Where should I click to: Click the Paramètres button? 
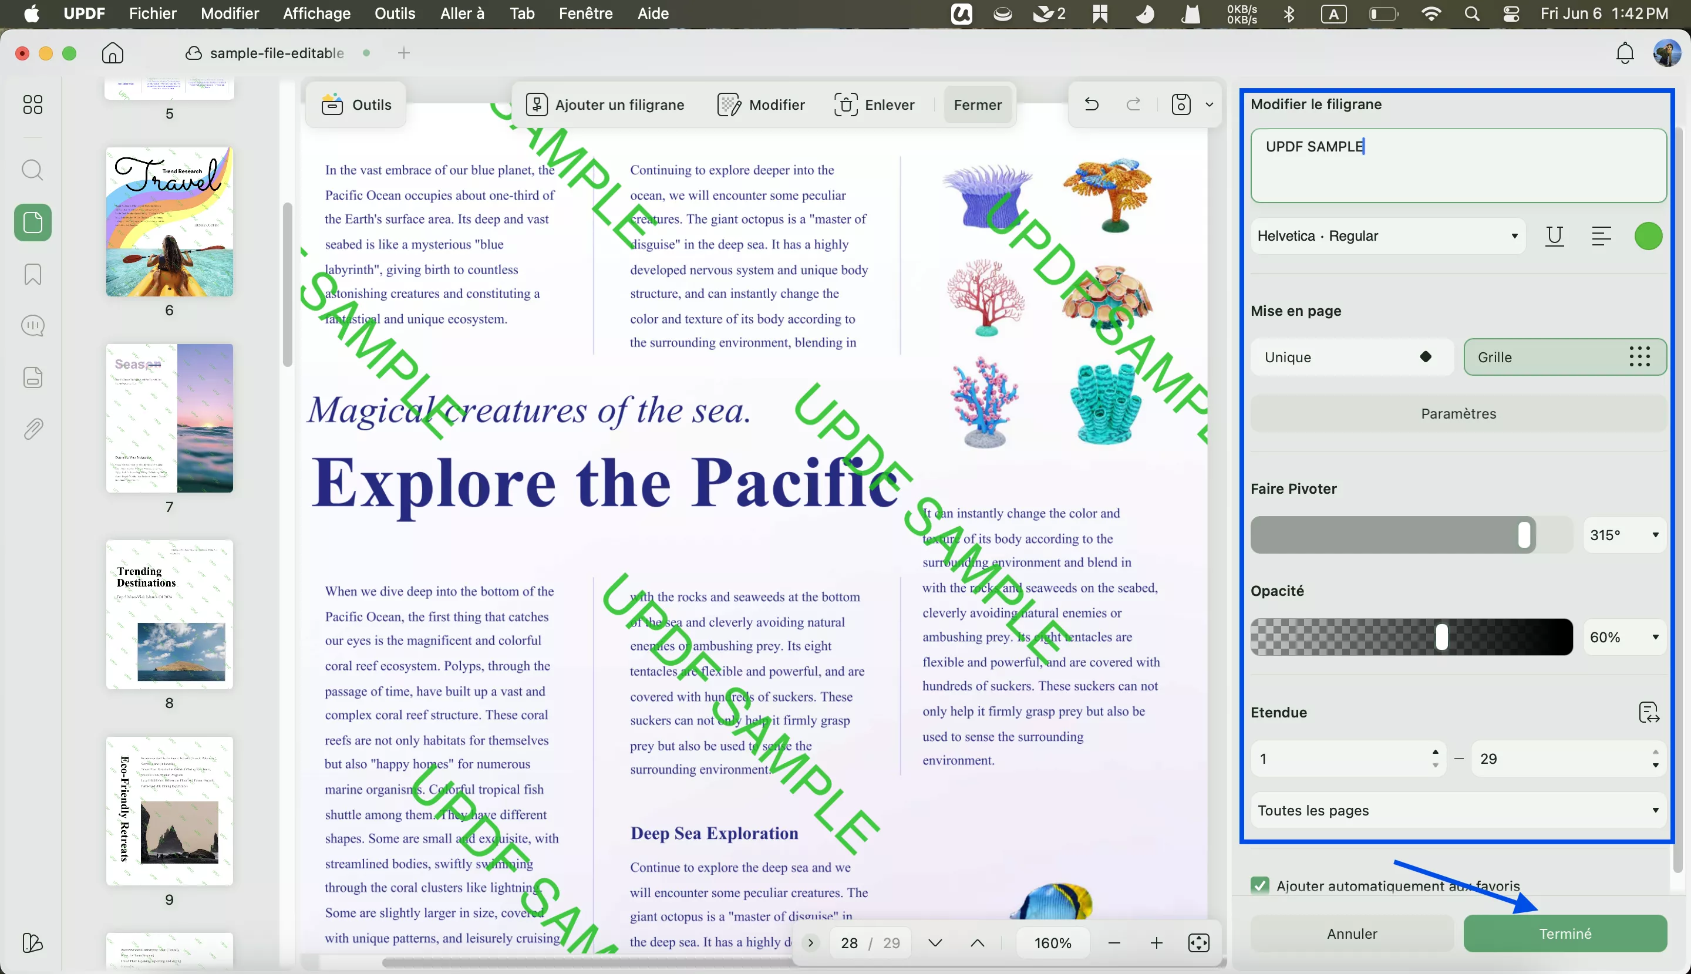click(x=1458, y=413)
